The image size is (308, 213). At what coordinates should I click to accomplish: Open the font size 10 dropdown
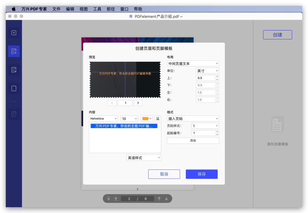click(129, 118)
